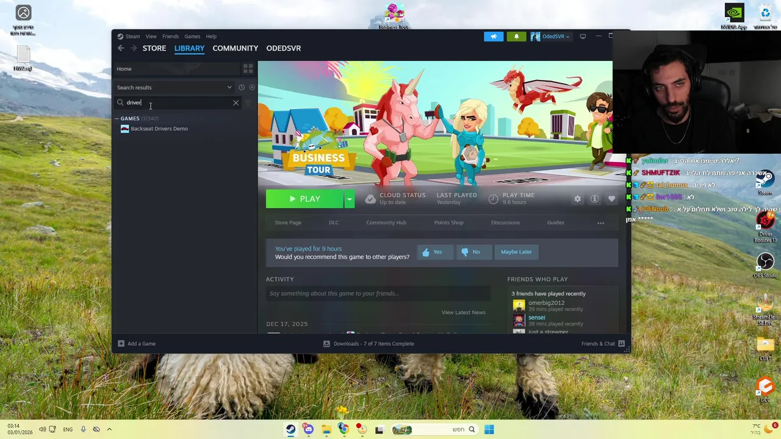Click the cloud status icon
The width and height of the screenshot is (781, 439).
[370, 199]
